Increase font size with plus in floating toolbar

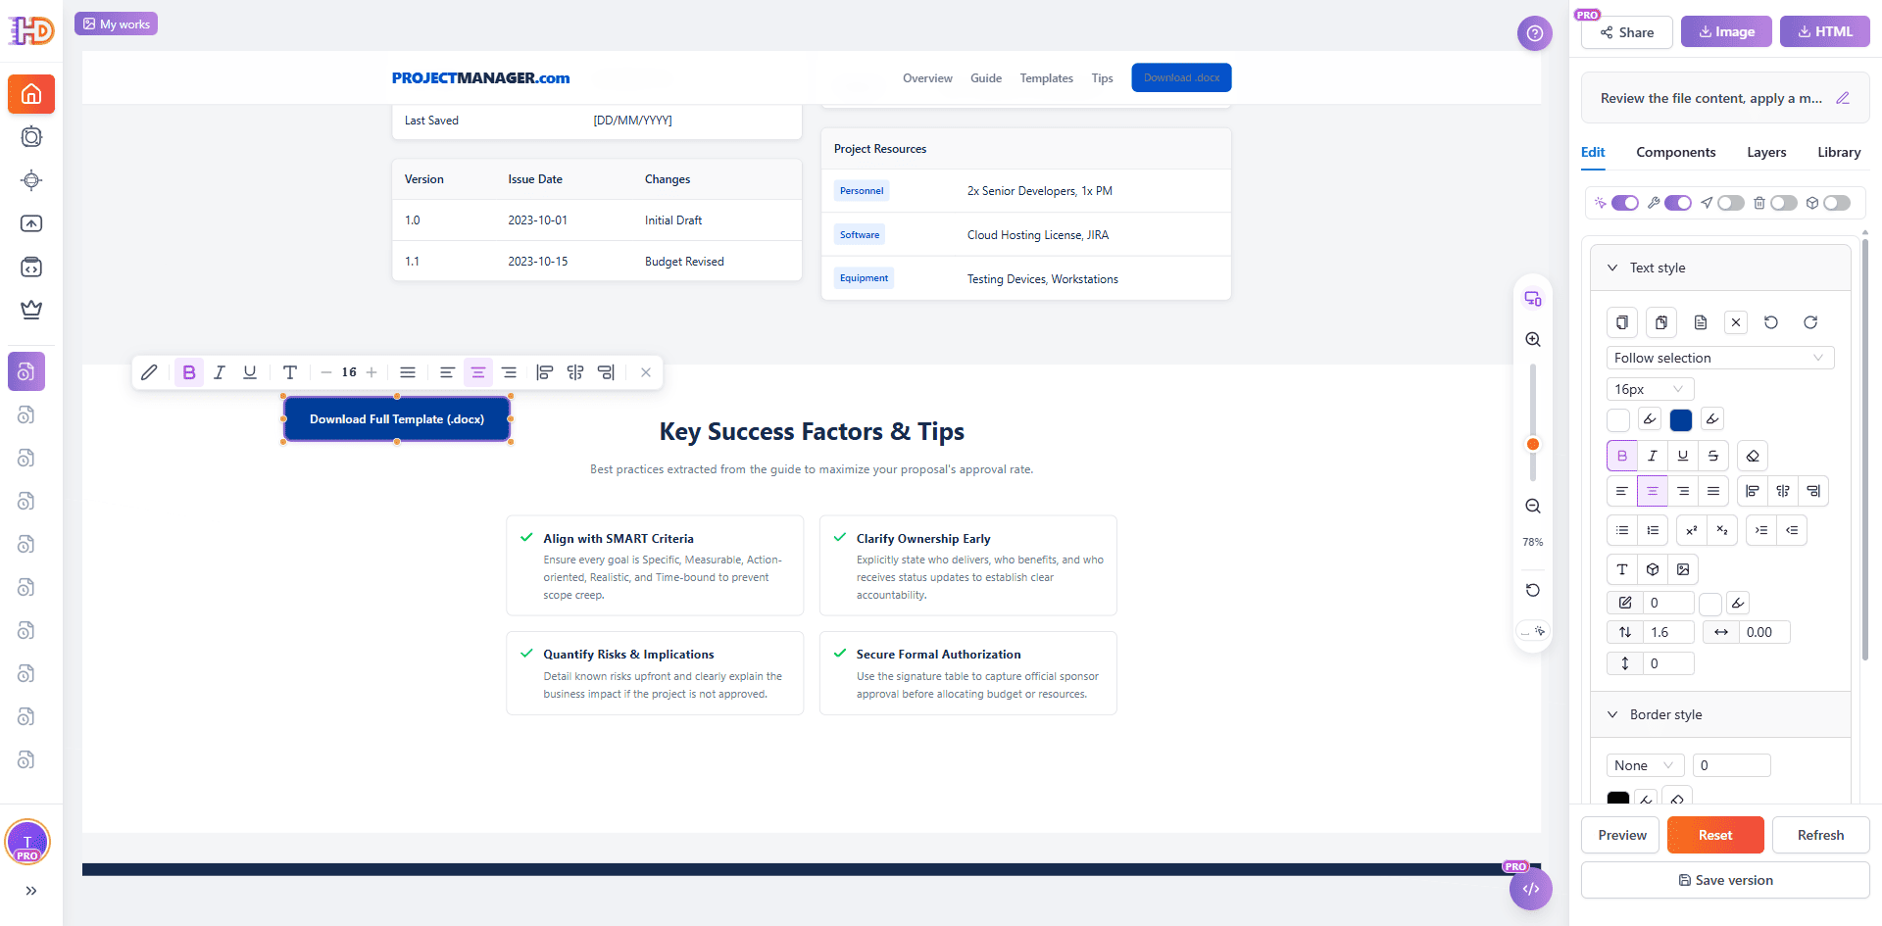[x=371, y=372]
